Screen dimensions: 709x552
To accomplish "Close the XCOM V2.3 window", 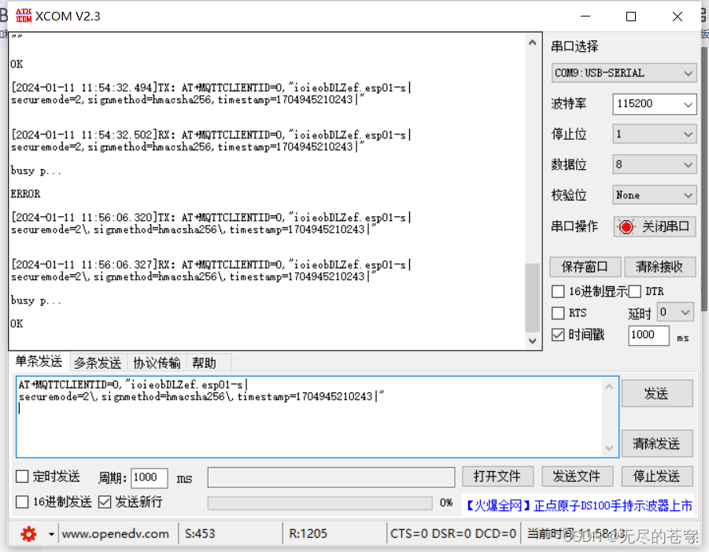I will [x=678, y=17].
